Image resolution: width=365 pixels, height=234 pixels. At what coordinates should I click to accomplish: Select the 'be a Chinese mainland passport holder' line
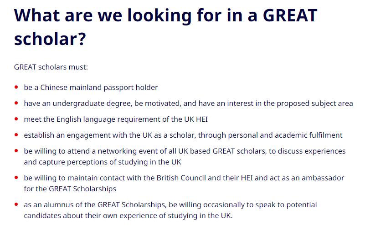coord(91,87)
